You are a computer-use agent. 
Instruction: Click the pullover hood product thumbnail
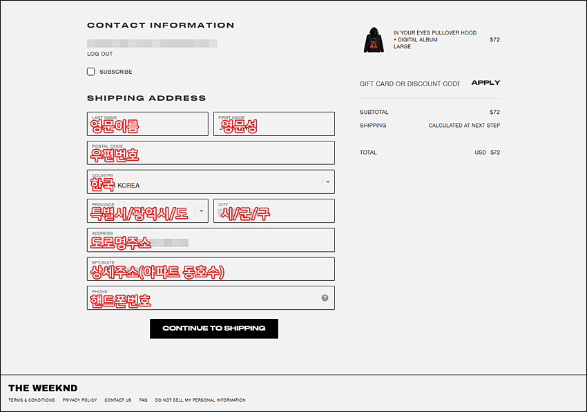coord(374,39)
